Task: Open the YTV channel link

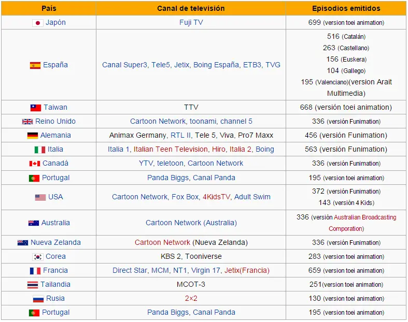Action: pos(146,164)
